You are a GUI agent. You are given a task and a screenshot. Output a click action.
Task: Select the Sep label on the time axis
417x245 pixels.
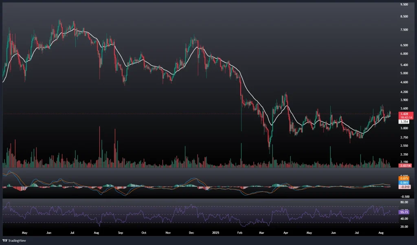(x=120, y=233)
